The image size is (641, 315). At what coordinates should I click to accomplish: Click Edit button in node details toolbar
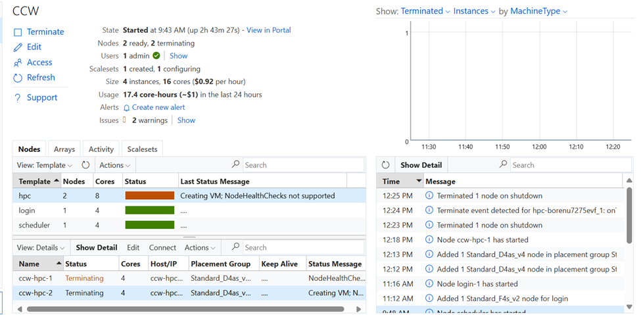(133, 247)
